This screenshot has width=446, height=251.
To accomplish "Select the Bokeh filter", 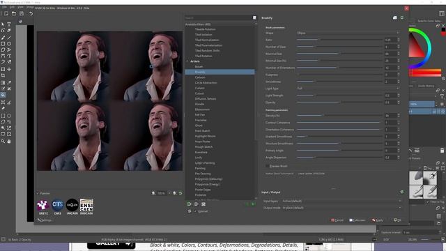I will point(199,67).
